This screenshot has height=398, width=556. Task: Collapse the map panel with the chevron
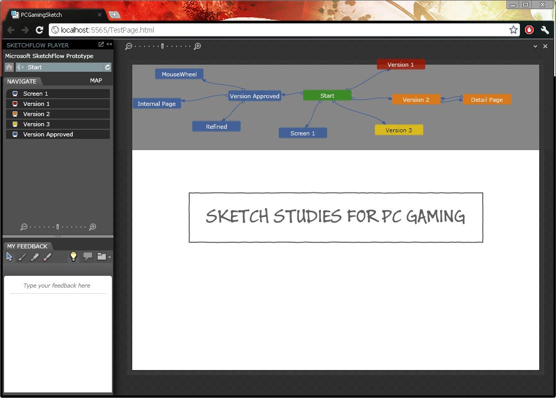coord(536,46)
